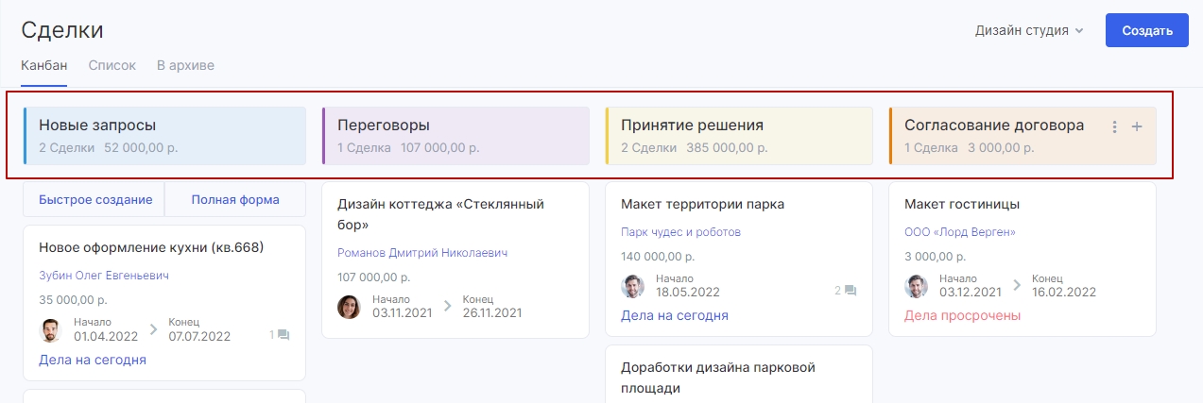Image resolution: width=1203 pixels, height=403 pixels.
Task: Open the В архиве tab
Action: click(185, 66)
